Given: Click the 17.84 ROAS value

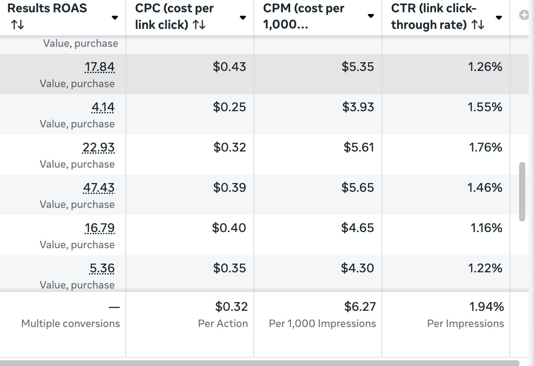Looking at the screenshot, I should point(100,67).
